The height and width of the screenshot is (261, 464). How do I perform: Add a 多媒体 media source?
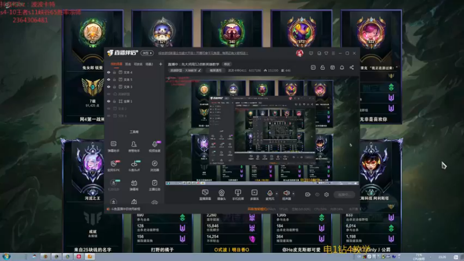click(x=255, y=195)
